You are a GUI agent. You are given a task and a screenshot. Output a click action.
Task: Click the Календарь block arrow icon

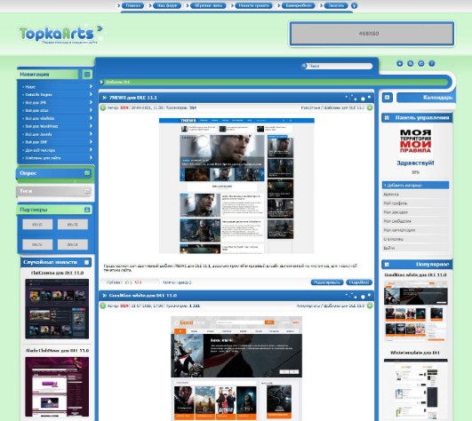(x=388, y=98)
